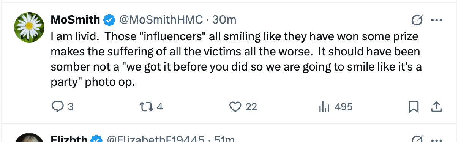This screenshot has width=461, height=142.
Task: Click the @MoSmithHMC handle
Action: coord(161,19)
